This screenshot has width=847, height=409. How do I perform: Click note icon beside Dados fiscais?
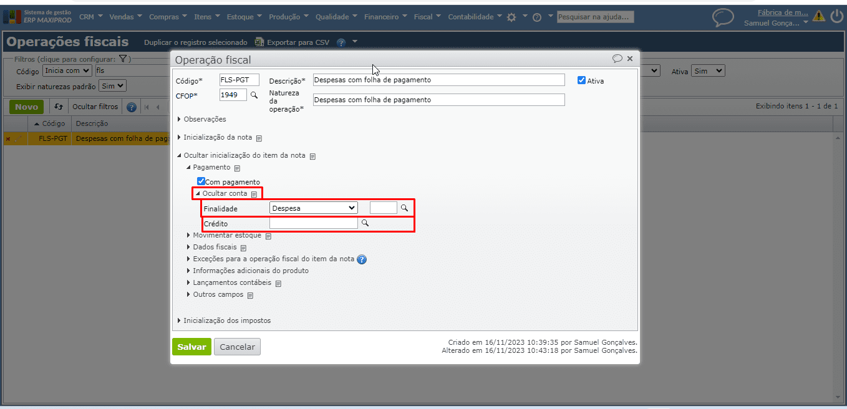click(243, 248)
